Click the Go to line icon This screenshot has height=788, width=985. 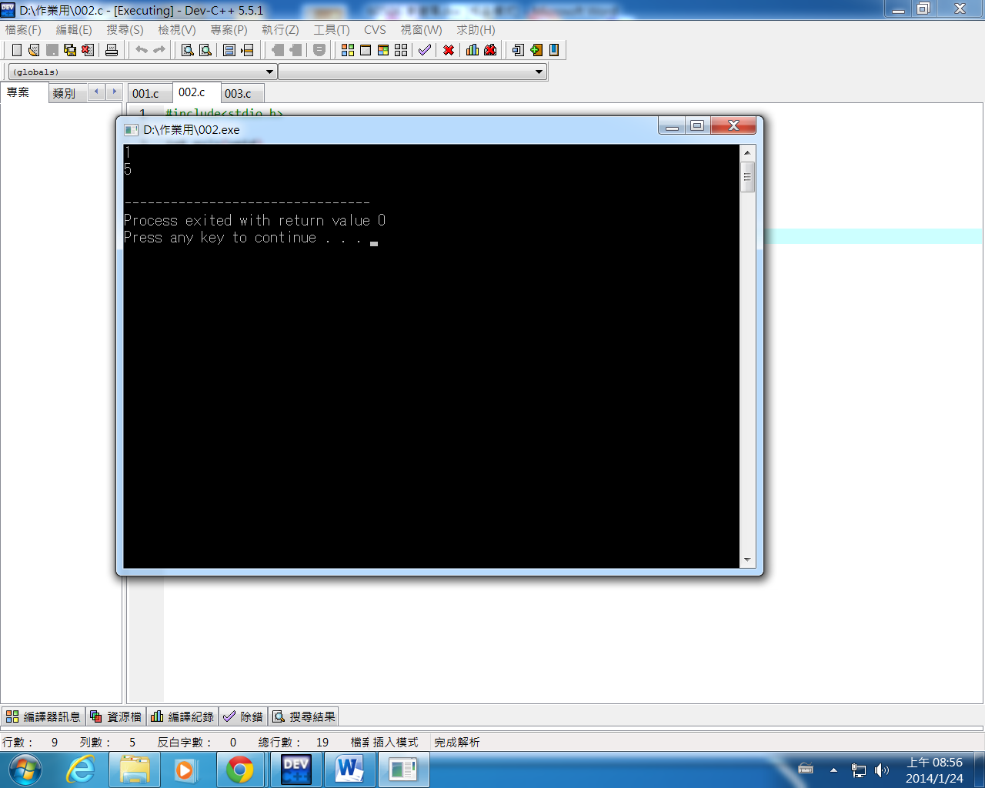point(247,50)
